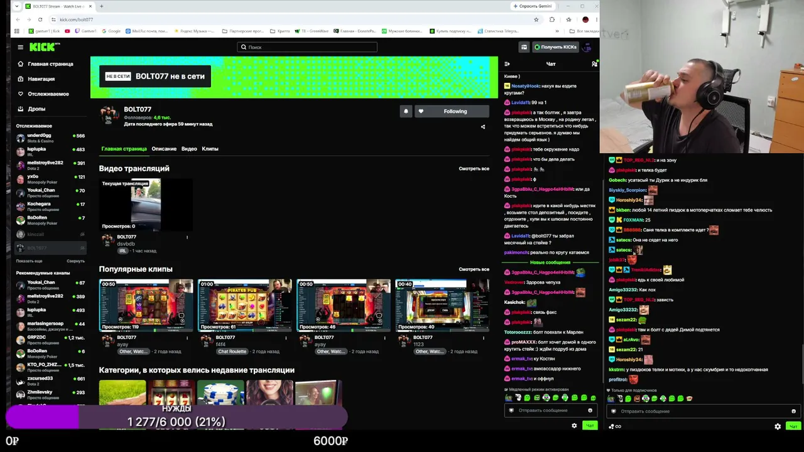Open the 00:40 clip with 40 views
The height and width of the screenshot is (452, 804).
tap(442, 306)
